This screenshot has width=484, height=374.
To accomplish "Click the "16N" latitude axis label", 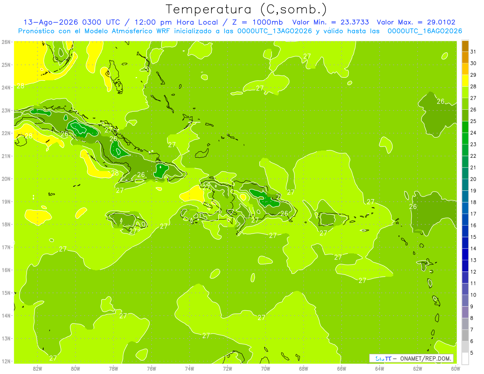I will pyautogui.click(x=6, y=270).
